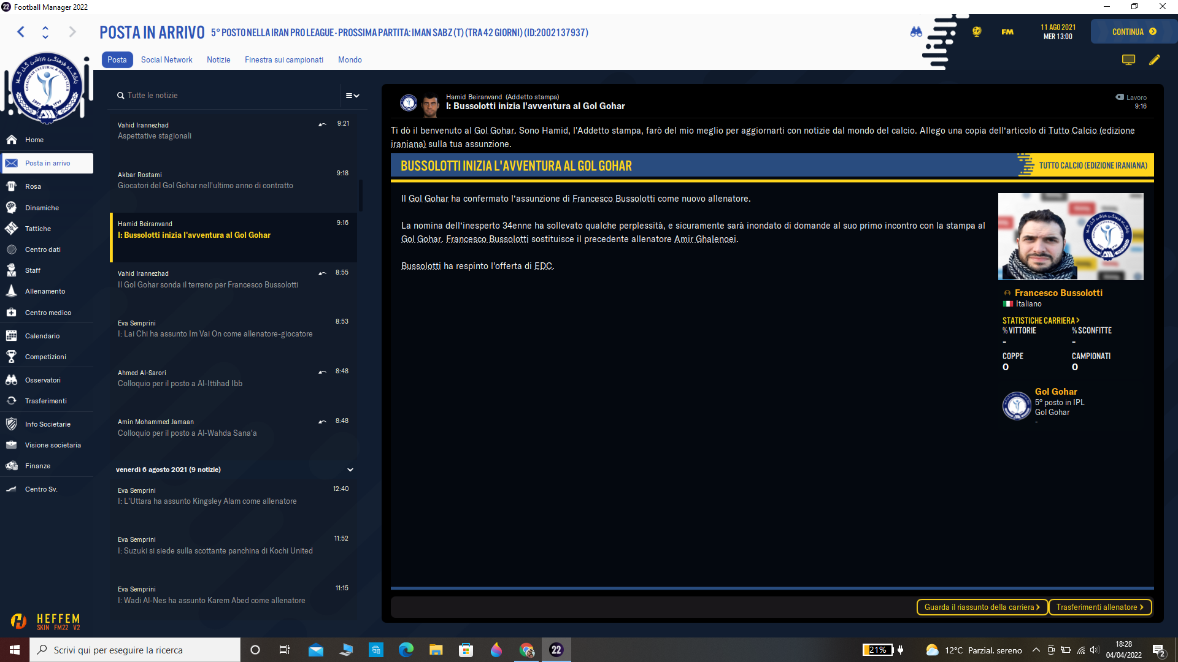Switch to Social Network tab
This screenshot has height=662, width=1178.
click(166, 58)
